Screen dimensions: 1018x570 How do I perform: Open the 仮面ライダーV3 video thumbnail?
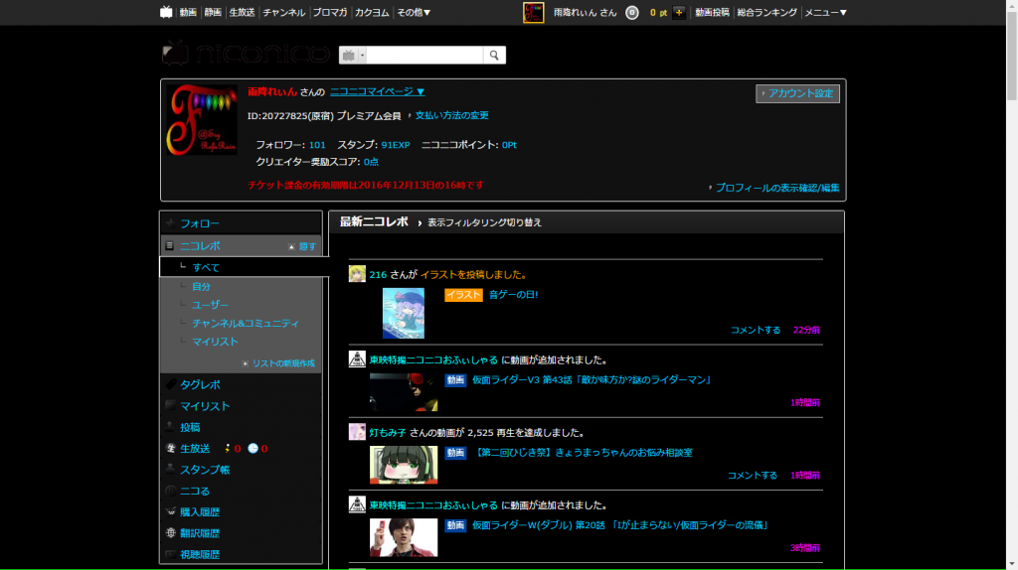click(x=404, y=392)
